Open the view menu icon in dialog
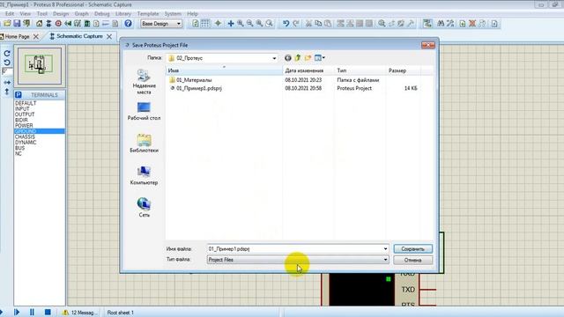 [319, 58]
